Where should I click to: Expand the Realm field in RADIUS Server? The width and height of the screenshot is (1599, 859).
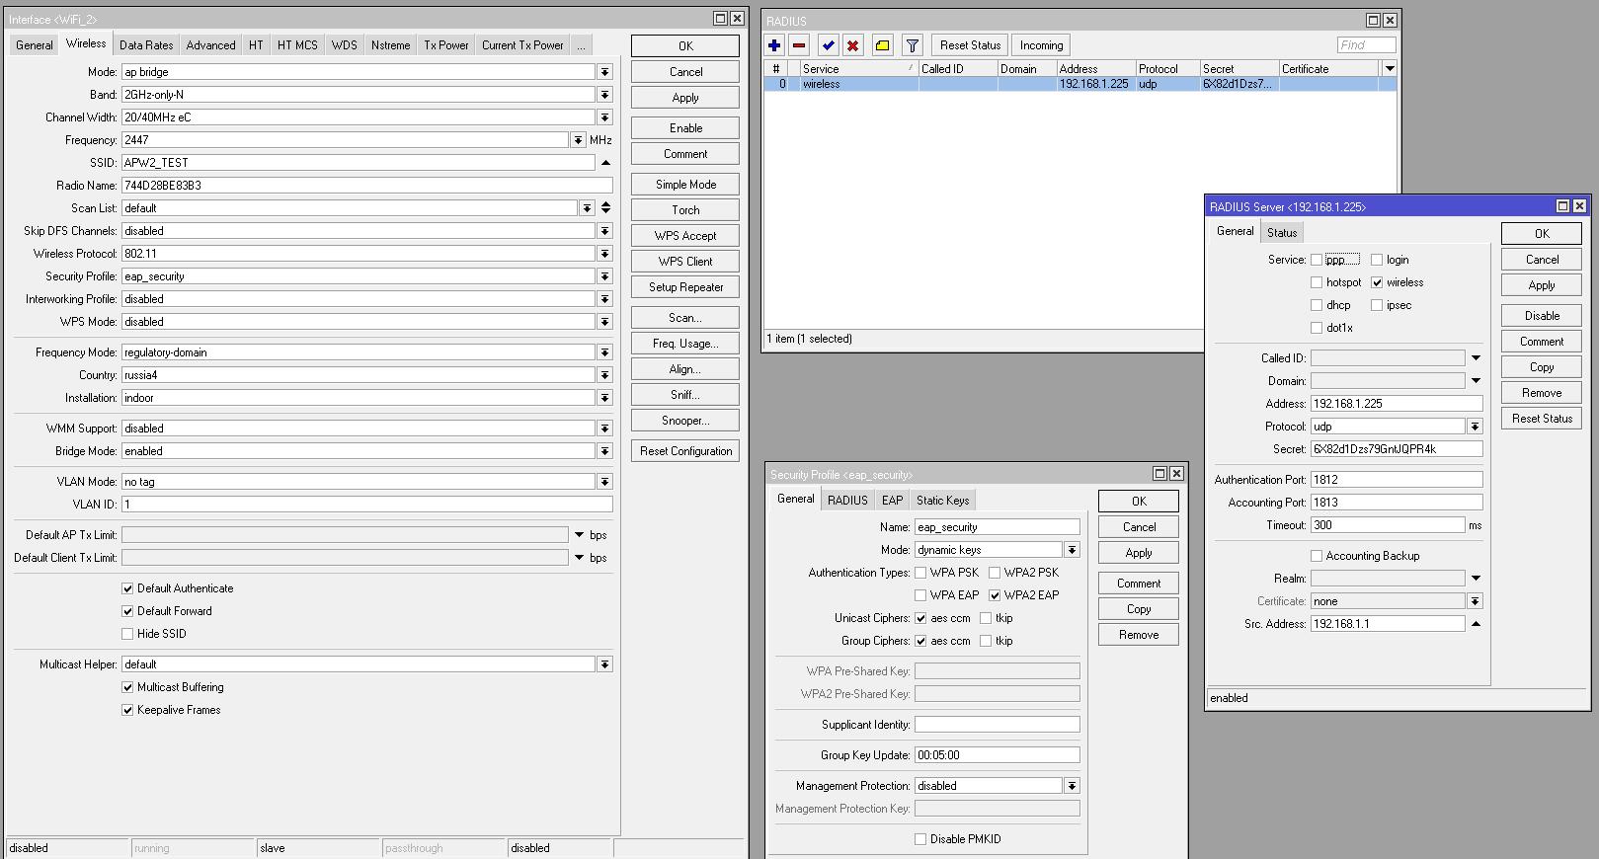tap(1476, 579)
